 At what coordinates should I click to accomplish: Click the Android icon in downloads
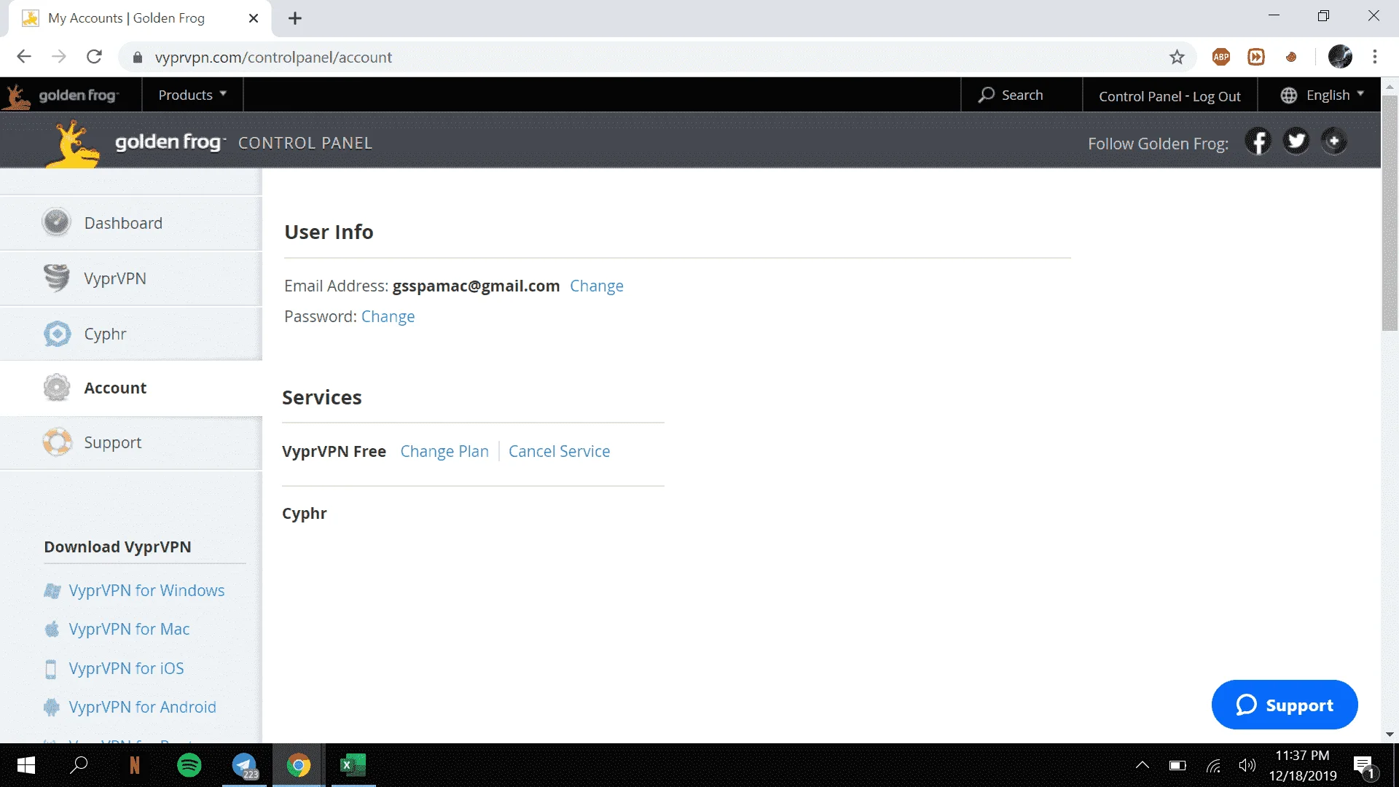click(51, 707)
